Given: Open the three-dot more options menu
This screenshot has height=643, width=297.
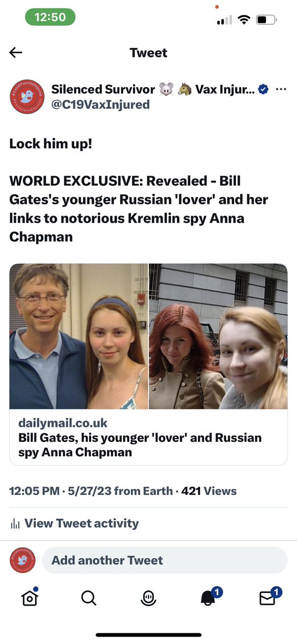Looking at the screenshot, I should tap(281, 89).
